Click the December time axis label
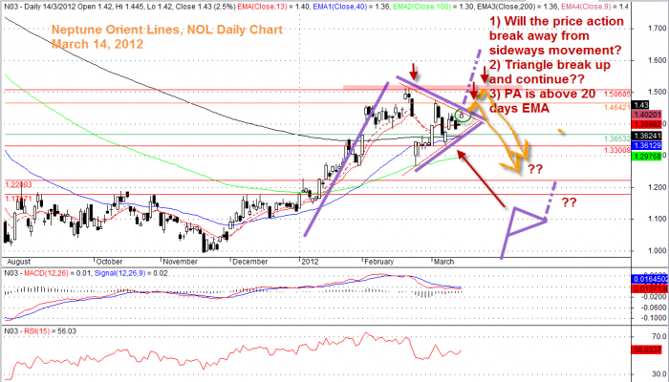 coord(249,262)
